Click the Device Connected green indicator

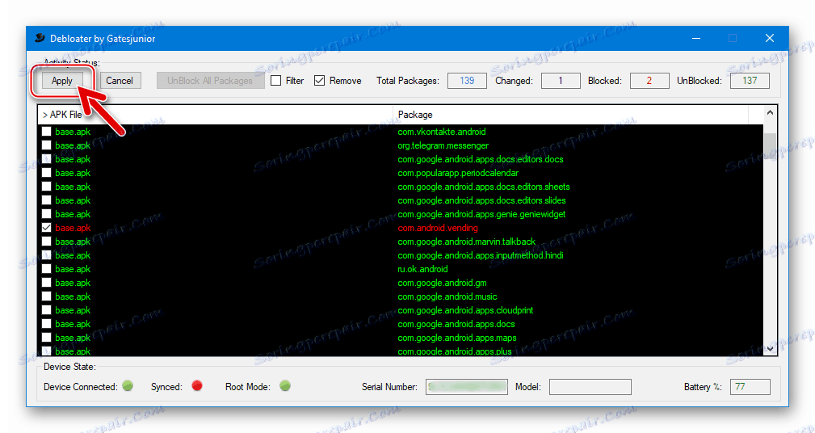pyautogui.click(x=128, y=385)
